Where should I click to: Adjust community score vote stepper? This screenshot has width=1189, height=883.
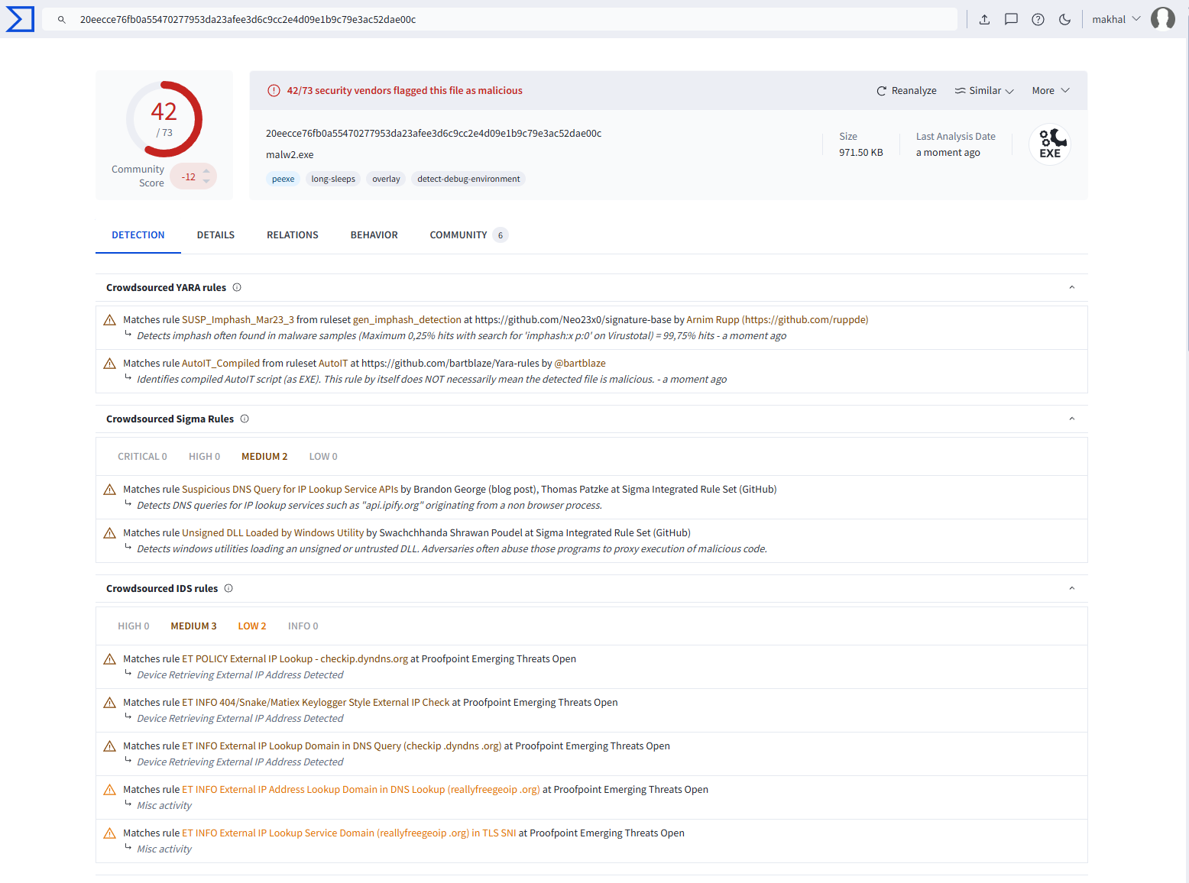point(206,176)
